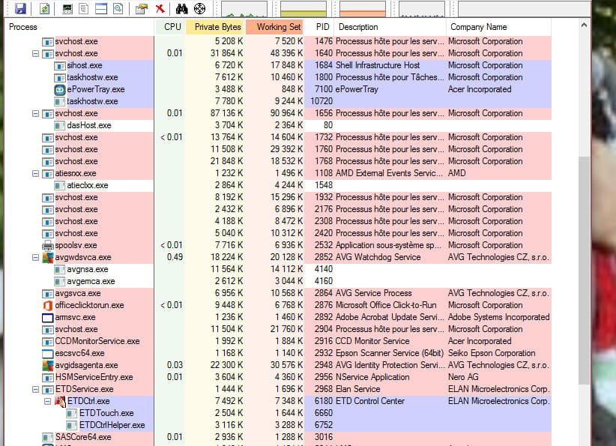
Task: Collapse the svchost.exe PID 1640 tree node
Action: click(x=35, y=53)
